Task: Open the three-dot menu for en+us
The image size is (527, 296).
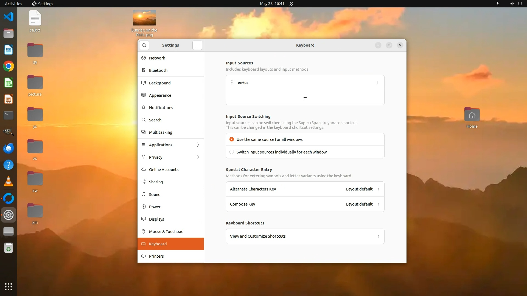Action: (x=377, y=82)
